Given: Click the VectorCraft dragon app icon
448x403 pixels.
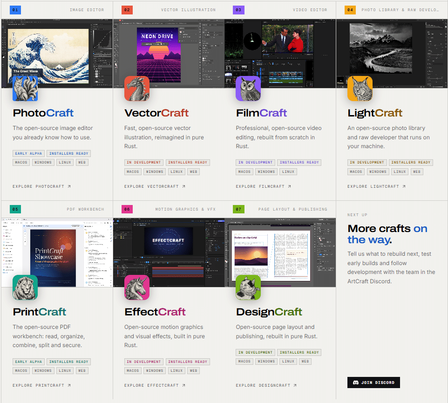Looking at the screenshot, I should tap(137, 89).
